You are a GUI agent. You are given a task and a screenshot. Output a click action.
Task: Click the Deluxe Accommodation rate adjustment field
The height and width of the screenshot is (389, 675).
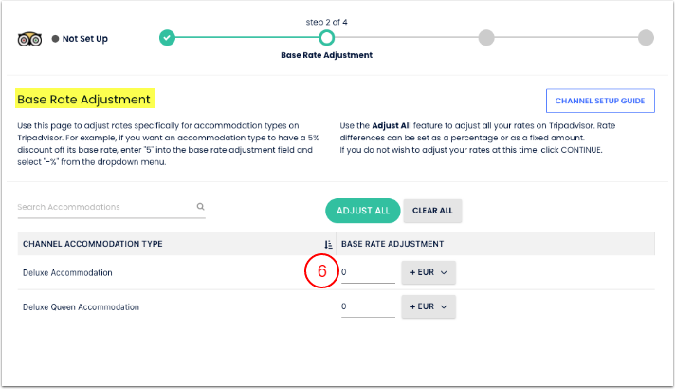pyautogui.click(x=368, y=273)
